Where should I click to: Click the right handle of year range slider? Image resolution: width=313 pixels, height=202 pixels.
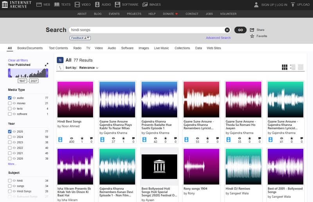coord(47,73)
